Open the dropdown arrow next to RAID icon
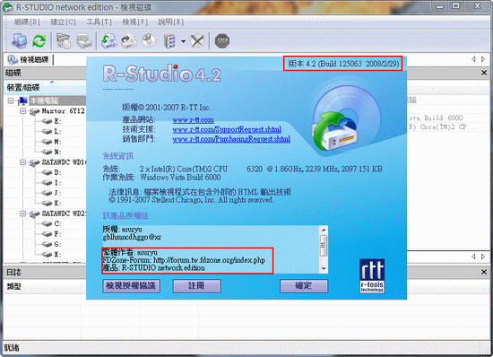 coord(183,41)
